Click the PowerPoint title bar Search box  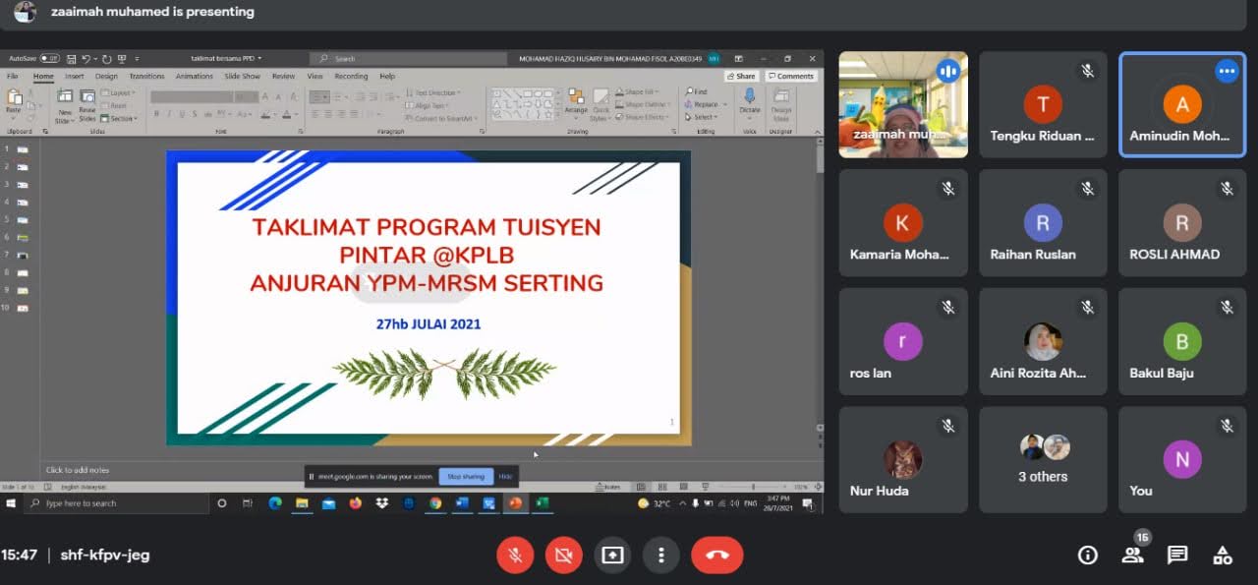pos(409,59)
